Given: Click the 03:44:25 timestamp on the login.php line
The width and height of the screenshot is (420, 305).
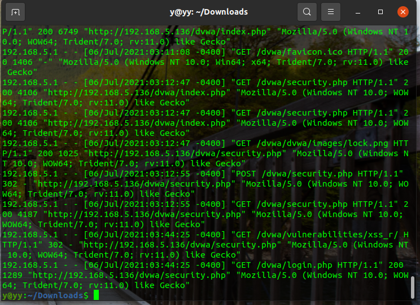Looking at the screenshot, I should click(x=169, y=266).
